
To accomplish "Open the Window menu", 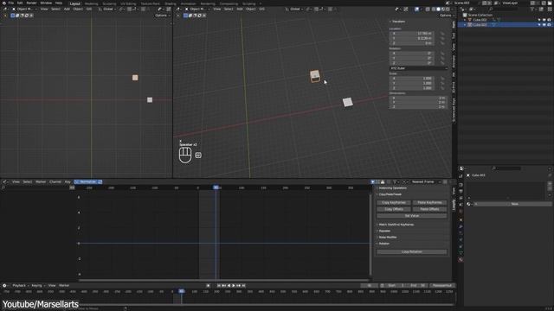I will [46, 3].
